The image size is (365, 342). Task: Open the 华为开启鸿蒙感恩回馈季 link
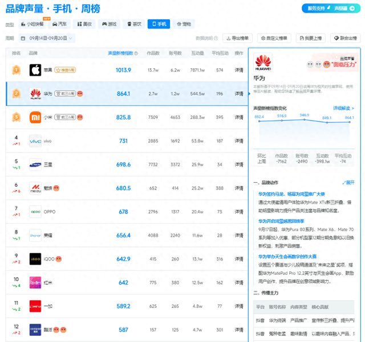281,221
